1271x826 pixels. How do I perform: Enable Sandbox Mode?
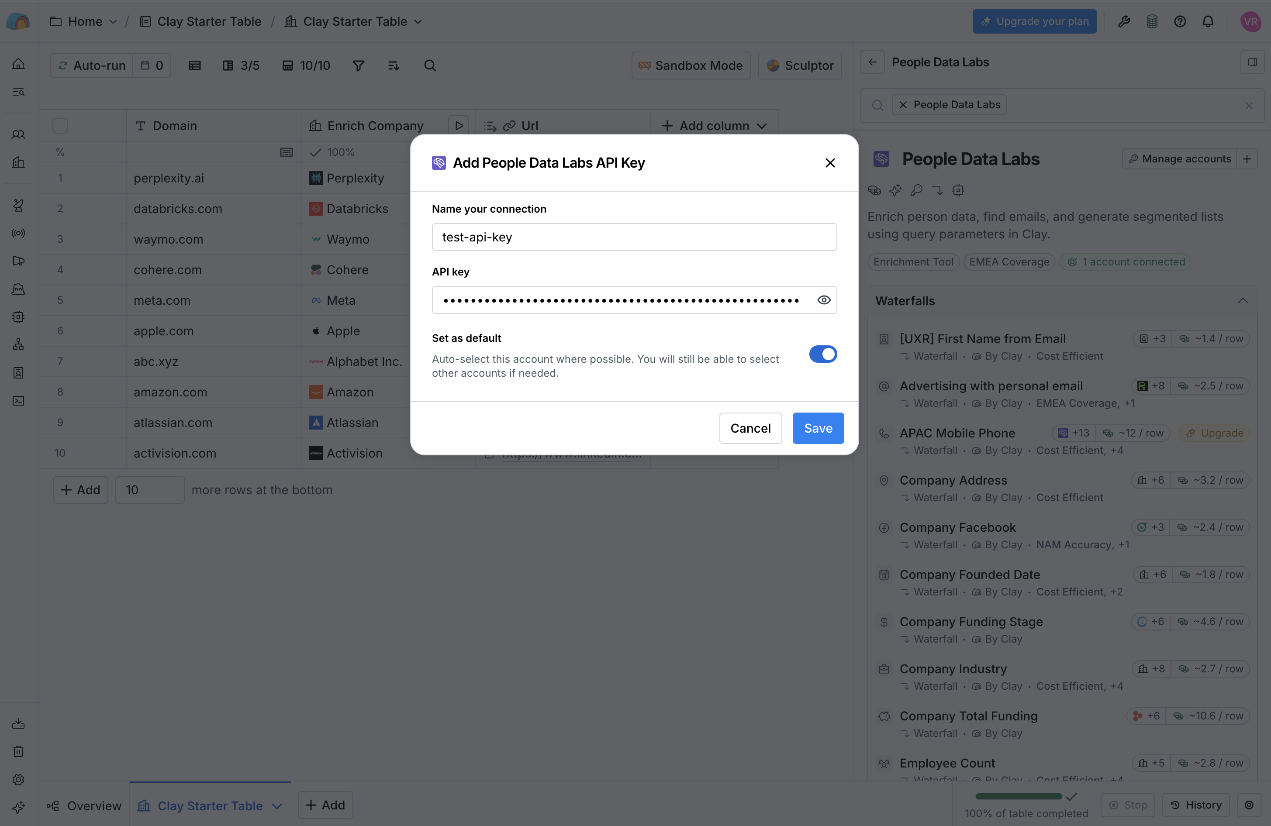point(691,65)
